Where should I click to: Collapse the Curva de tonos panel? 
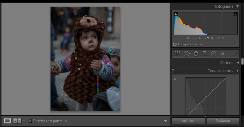(x=237, y=71)
